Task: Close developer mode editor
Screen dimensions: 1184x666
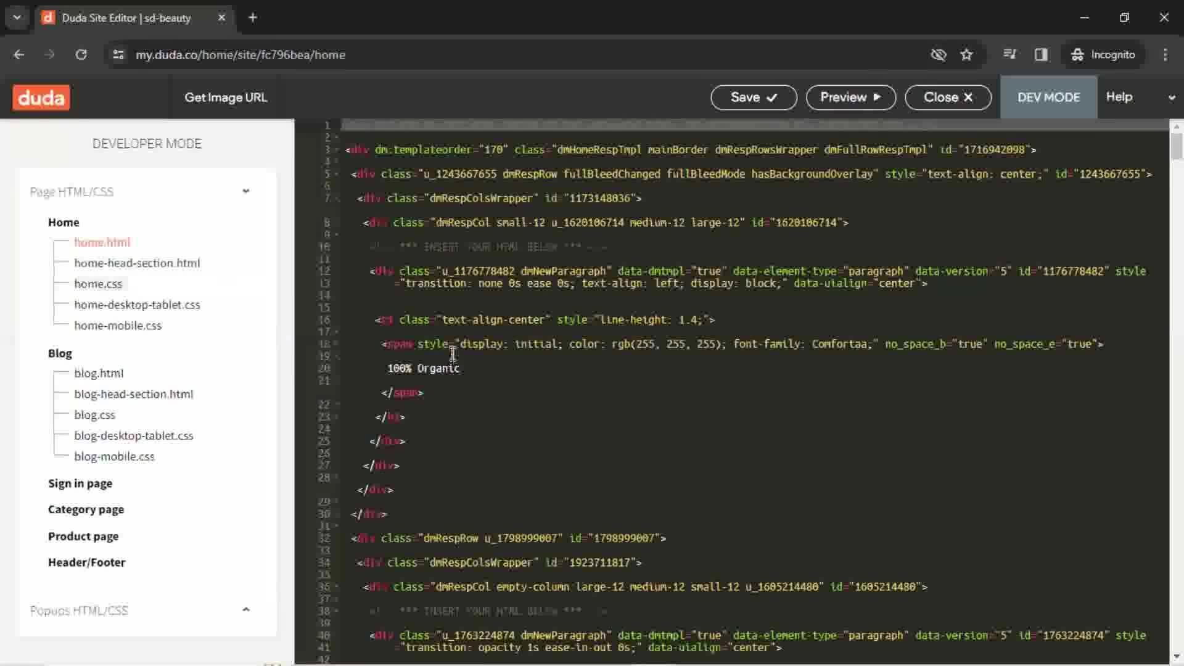Action: (948, 97)
